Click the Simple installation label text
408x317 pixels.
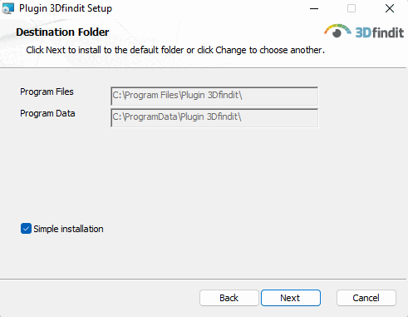68,229
